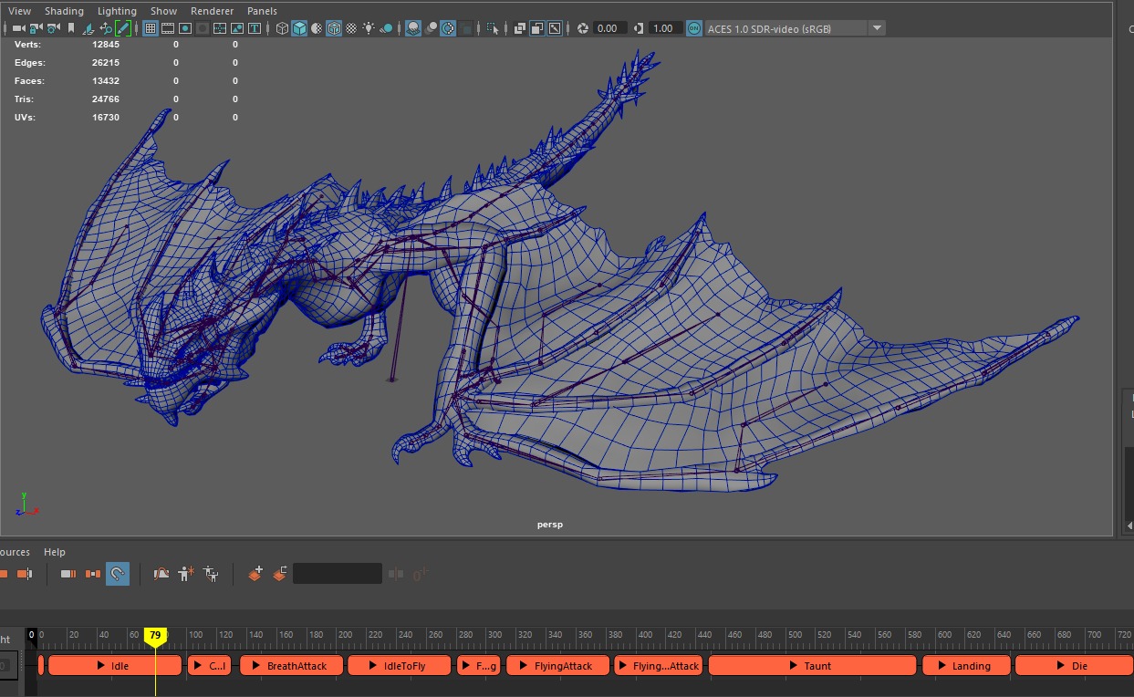Open the Time Editor Help menu
The image size is (1134, 697).
[55, 552]
